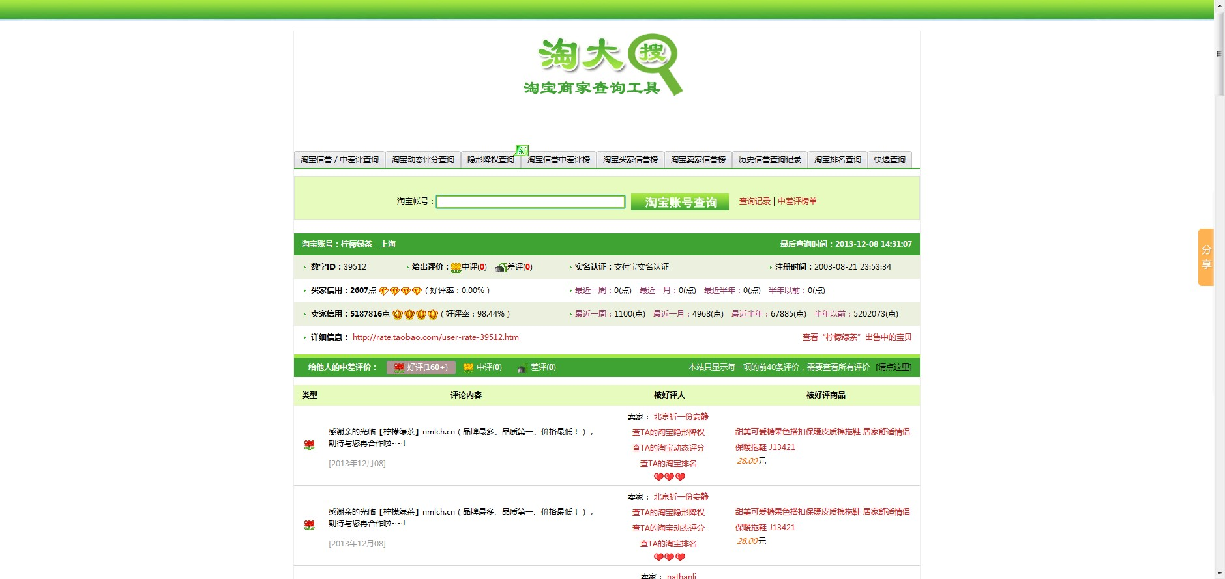The height and width of the screenshot is (579, 1225).
Task: Click the 分享 side share button
Action: [x=1206, y=257]
